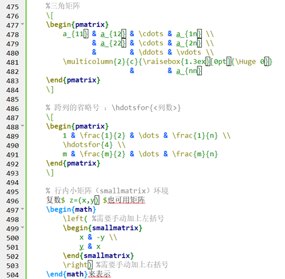The width and height of the screenshot is (285, 279).
Task: Click the \right) command on line 503
Action: pyautogui.click(x=78, y=265)
